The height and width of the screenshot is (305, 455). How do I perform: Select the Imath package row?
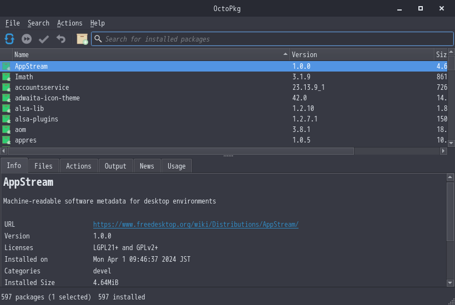(x=224, y=77)
